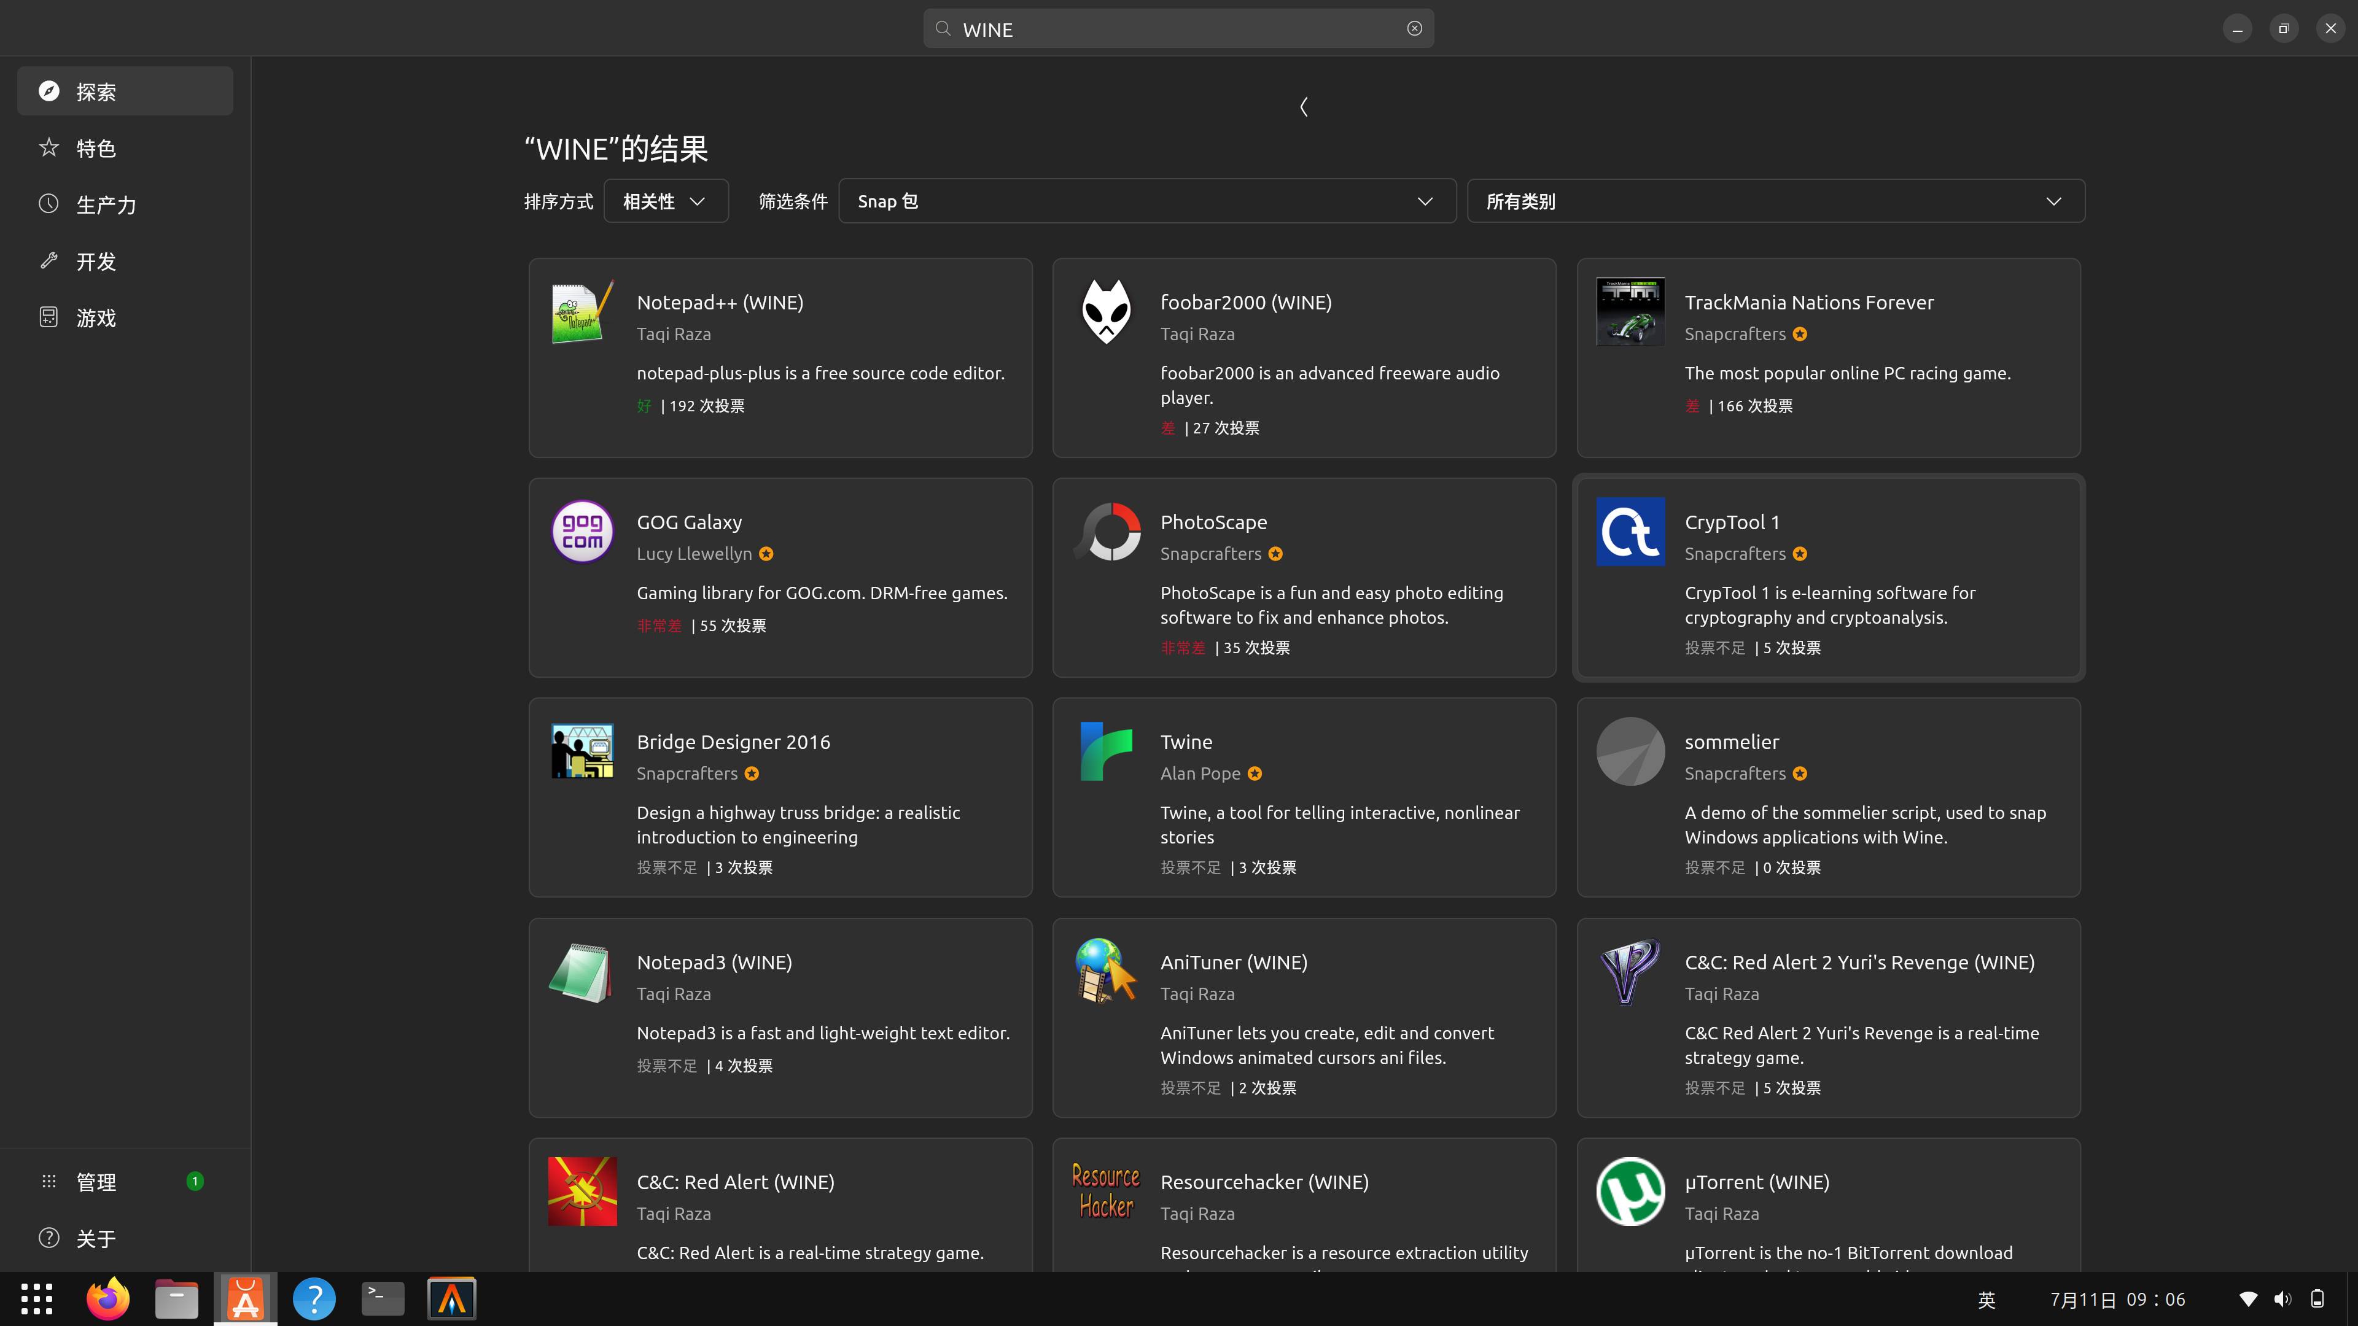Click the power icon in system tray
This screenshot has width=2358, height=1326.
click(2317, 1300)
